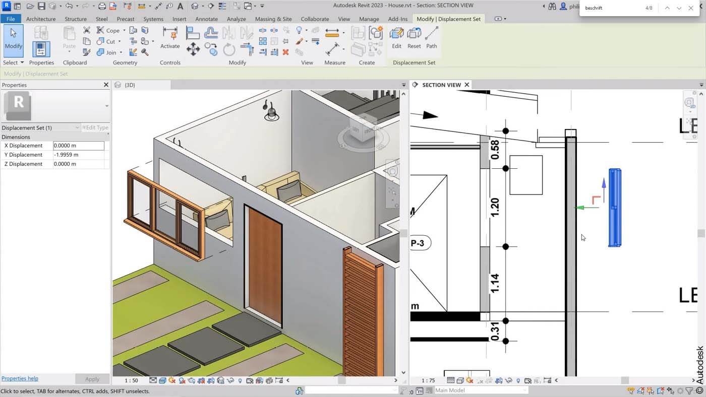This screenshot has height=397, width=706.
Task: Open the Cut geometry dropdown arrow
Action: click(120, 41)
